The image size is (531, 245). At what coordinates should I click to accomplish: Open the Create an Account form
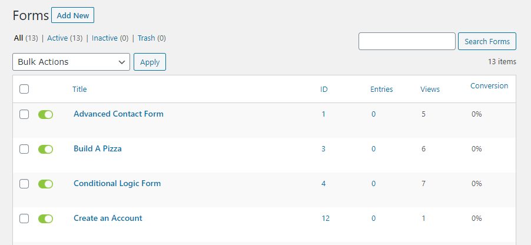click(108, 218)
